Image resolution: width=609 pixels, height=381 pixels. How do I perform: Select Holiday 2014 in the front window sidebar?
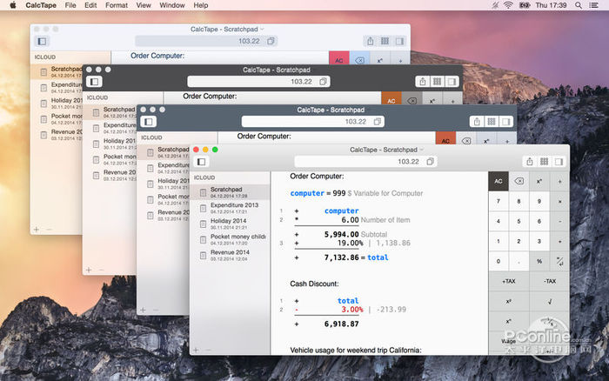[230, 224]
